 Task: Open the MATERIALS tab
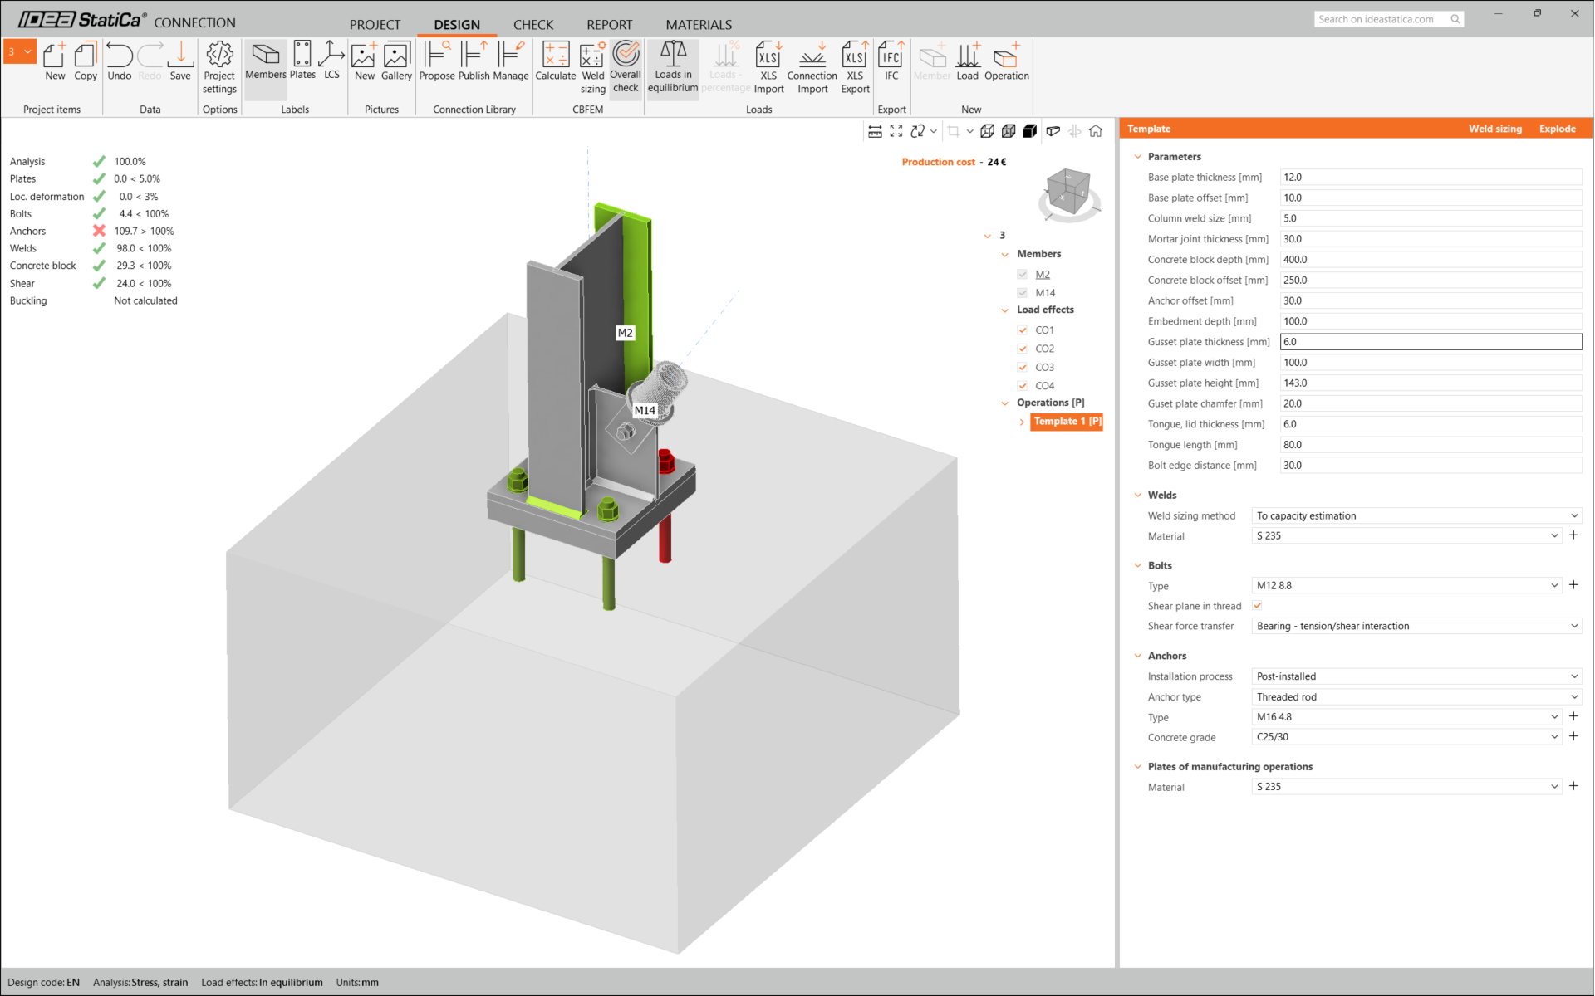point(698,24)
